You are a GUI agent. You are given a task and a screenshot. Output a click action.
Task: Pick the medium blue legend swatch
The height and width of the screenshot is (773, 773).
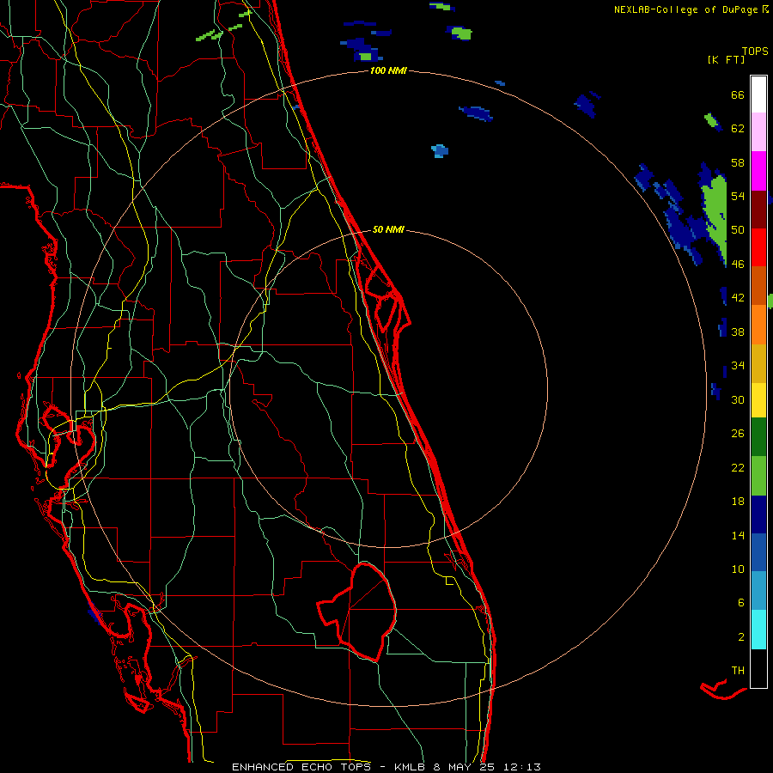click(x=758, y=552)
